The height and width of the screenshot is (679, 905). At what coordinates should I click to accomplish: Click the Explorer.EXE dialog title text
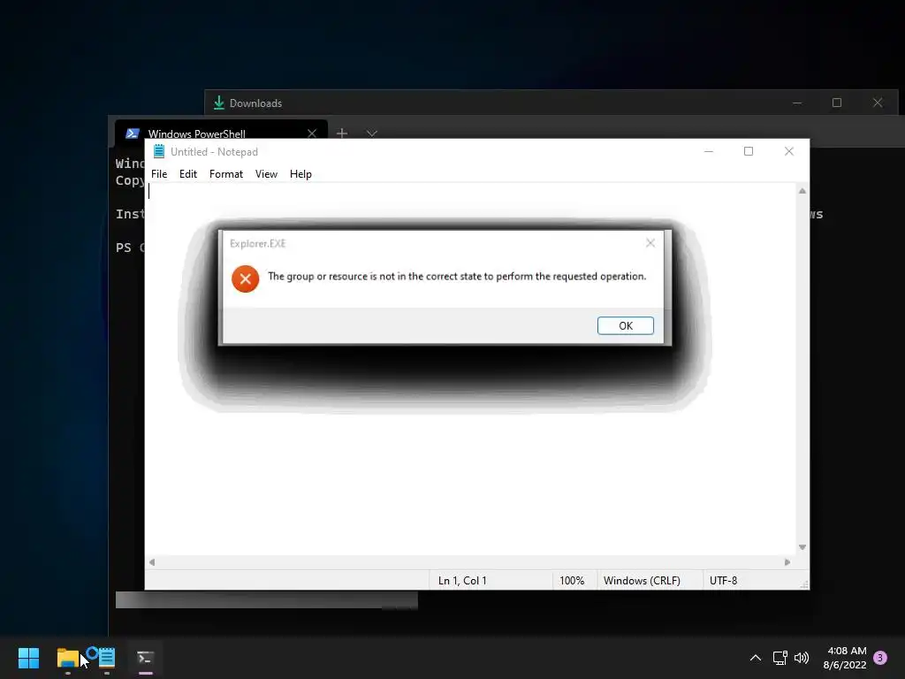(x=258, y=243)
